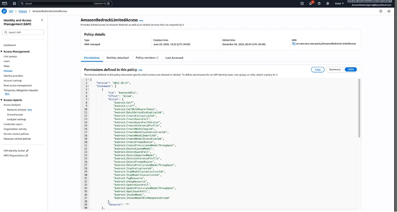Open the console settings gear icon
Screen dimensions: 398x212
[328, 4]
